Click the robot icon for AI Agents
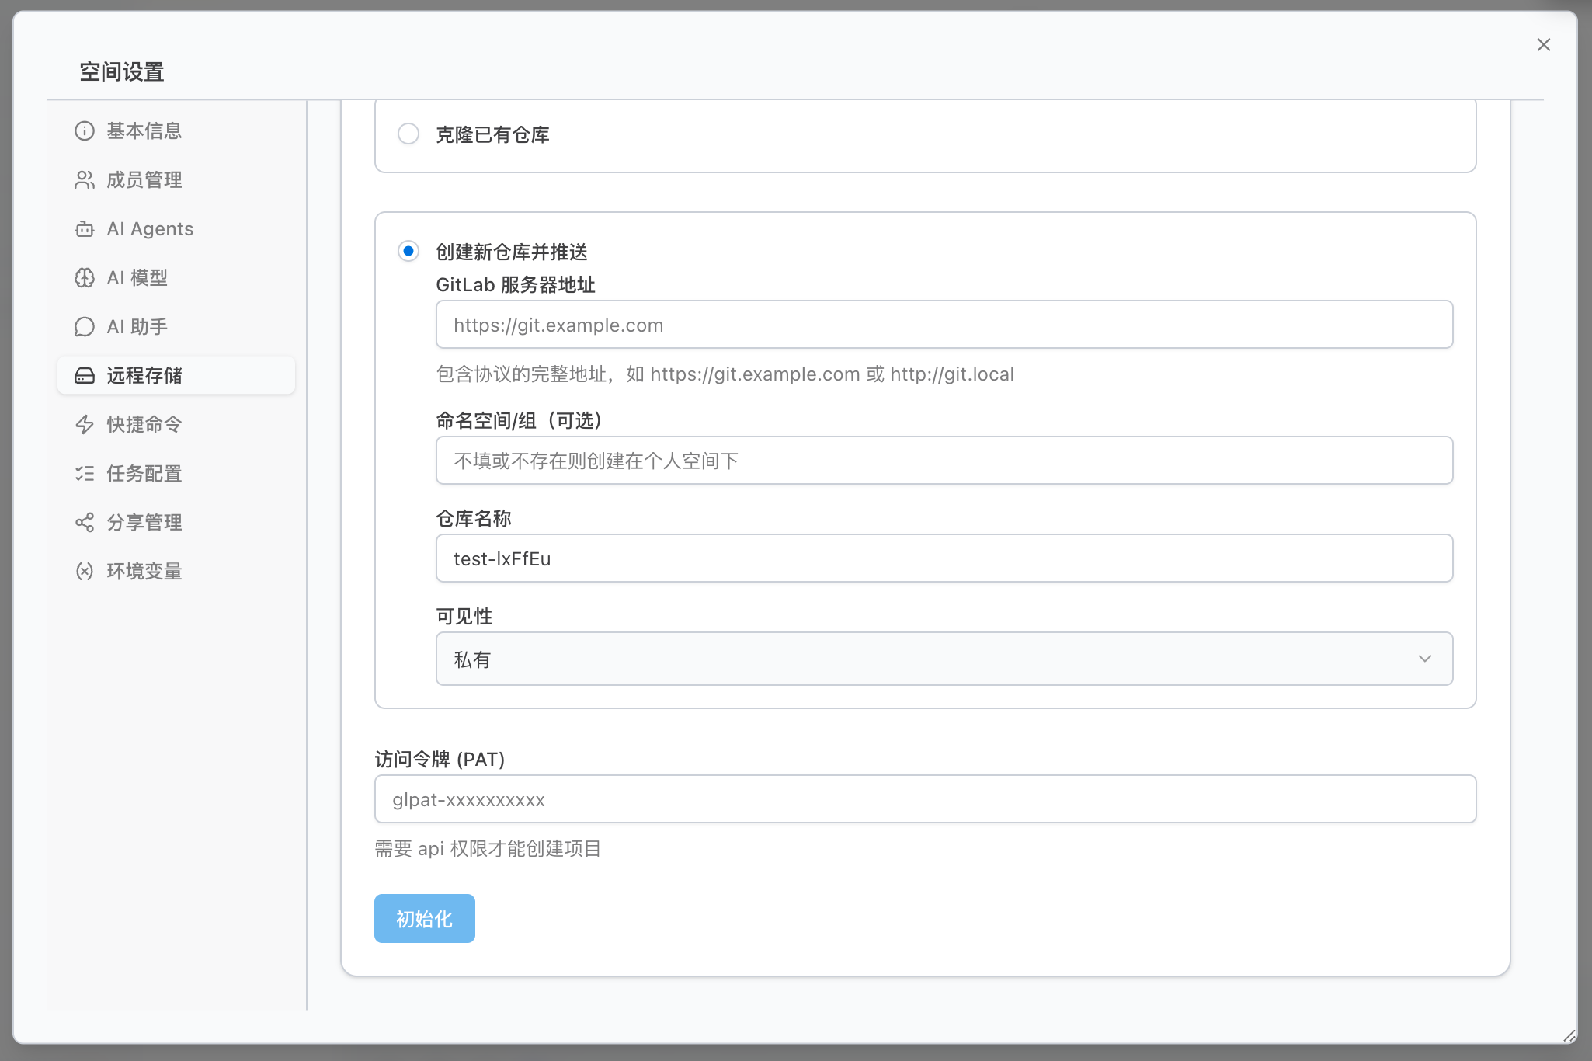The image size is (1592, 1061). click(x=85, y=229)
